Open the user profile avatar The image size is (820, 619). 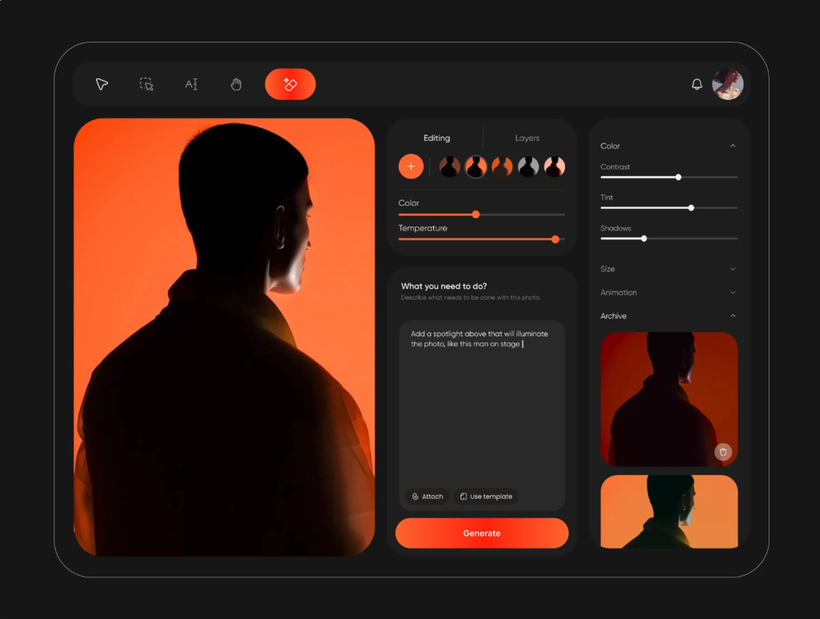[x=728, y=84]
